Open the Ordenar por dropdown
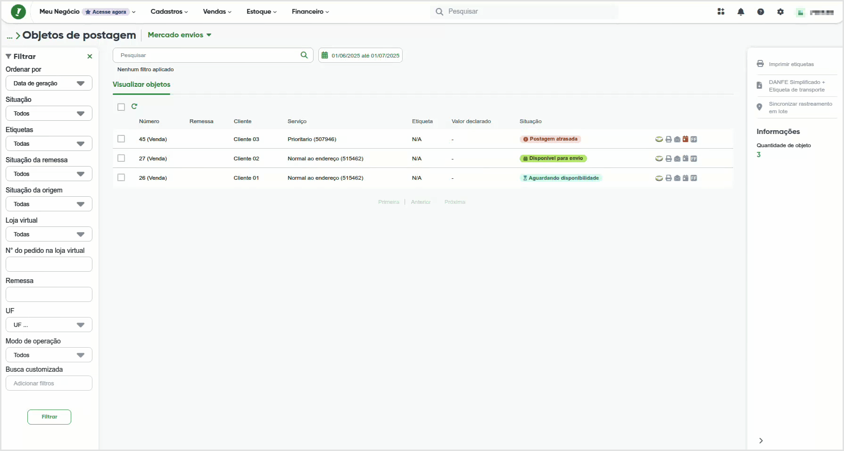The image size is (844, 451). pyautogui.click(x=49, y=83)
